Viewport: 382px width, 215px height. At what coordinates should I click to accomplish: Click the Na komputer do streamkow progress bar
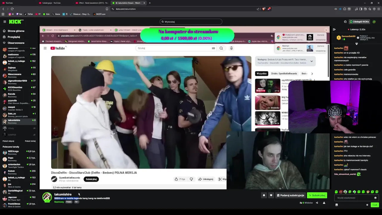(187, 35)
